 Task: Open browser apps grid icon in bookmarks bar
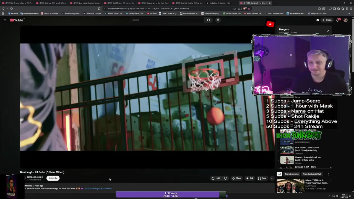(x=3, y=13)
